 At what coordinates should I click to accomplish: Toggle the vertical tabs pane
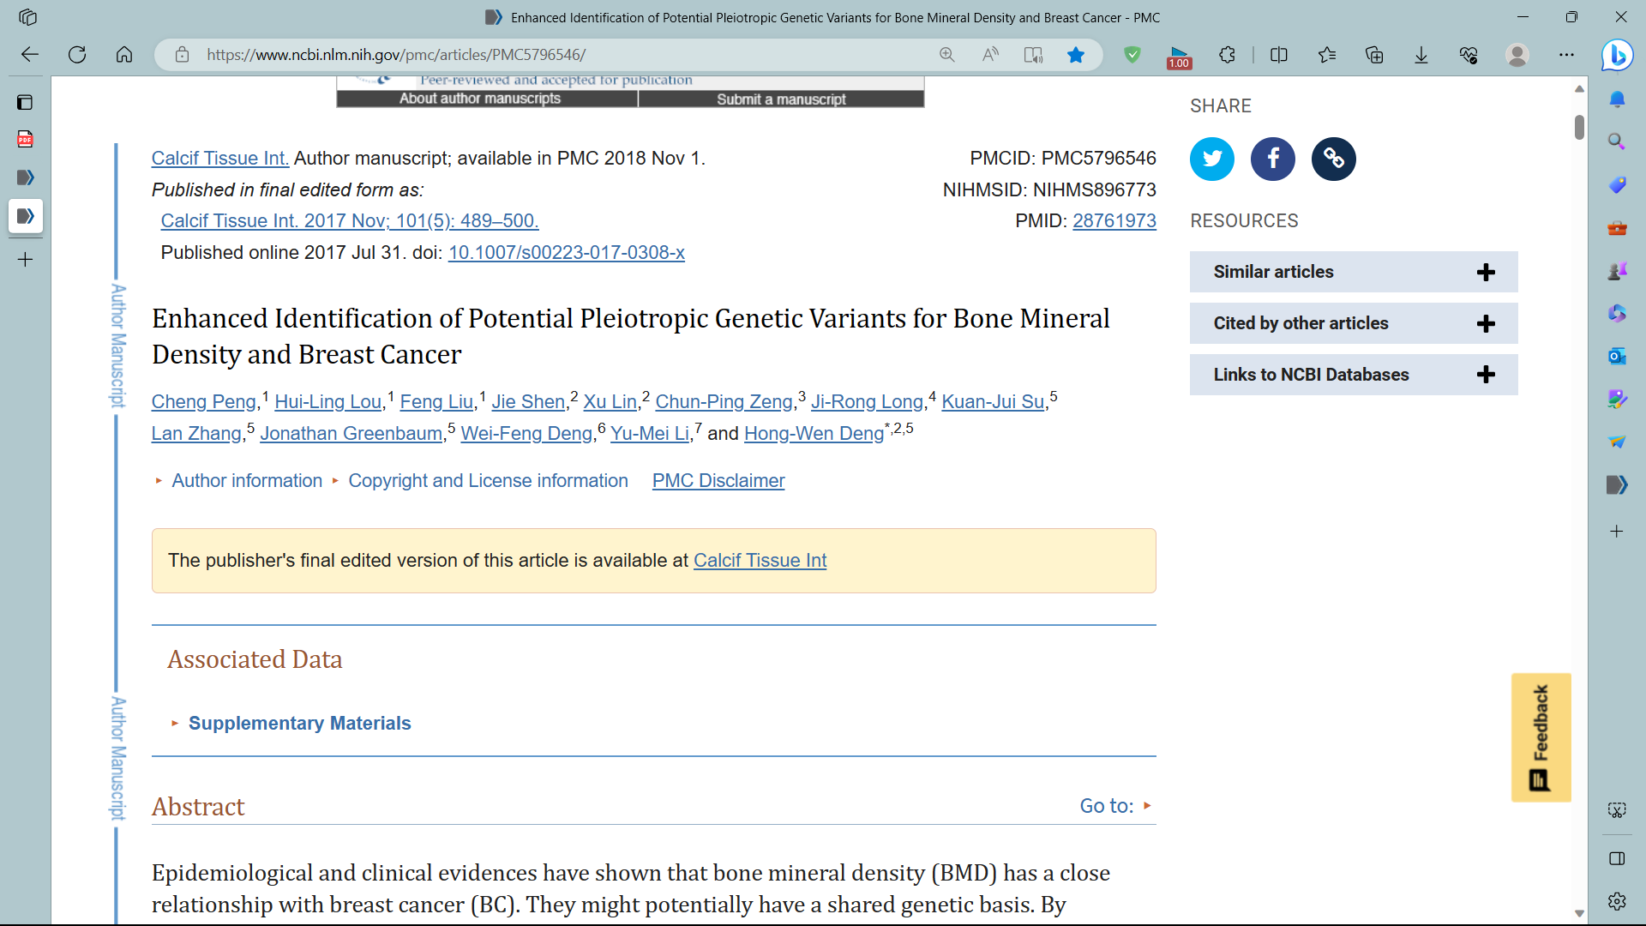(x=25, y=102)
